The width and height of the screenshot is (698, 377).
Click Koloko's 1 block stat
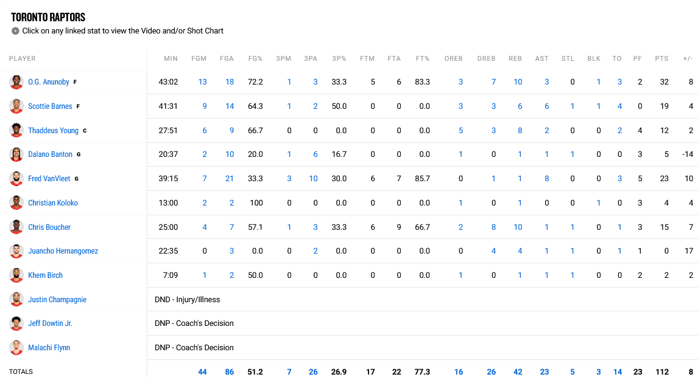pos(598,202)
